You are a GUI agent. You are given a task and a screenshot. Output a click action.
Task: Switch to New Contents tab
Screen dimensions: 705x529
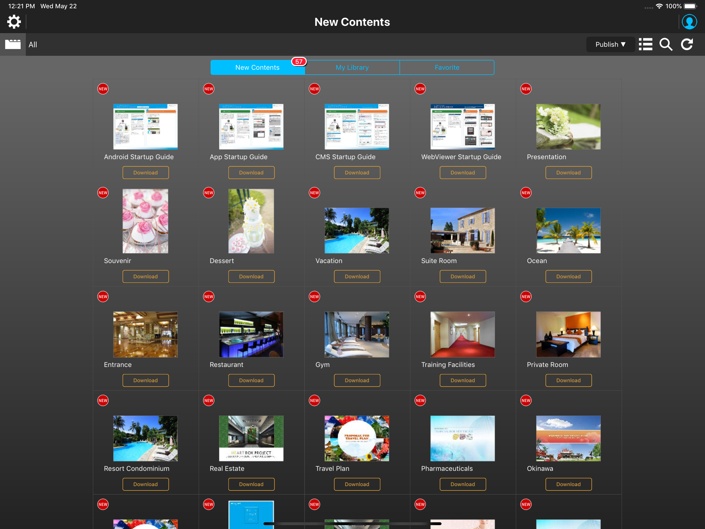pos(258,67)
